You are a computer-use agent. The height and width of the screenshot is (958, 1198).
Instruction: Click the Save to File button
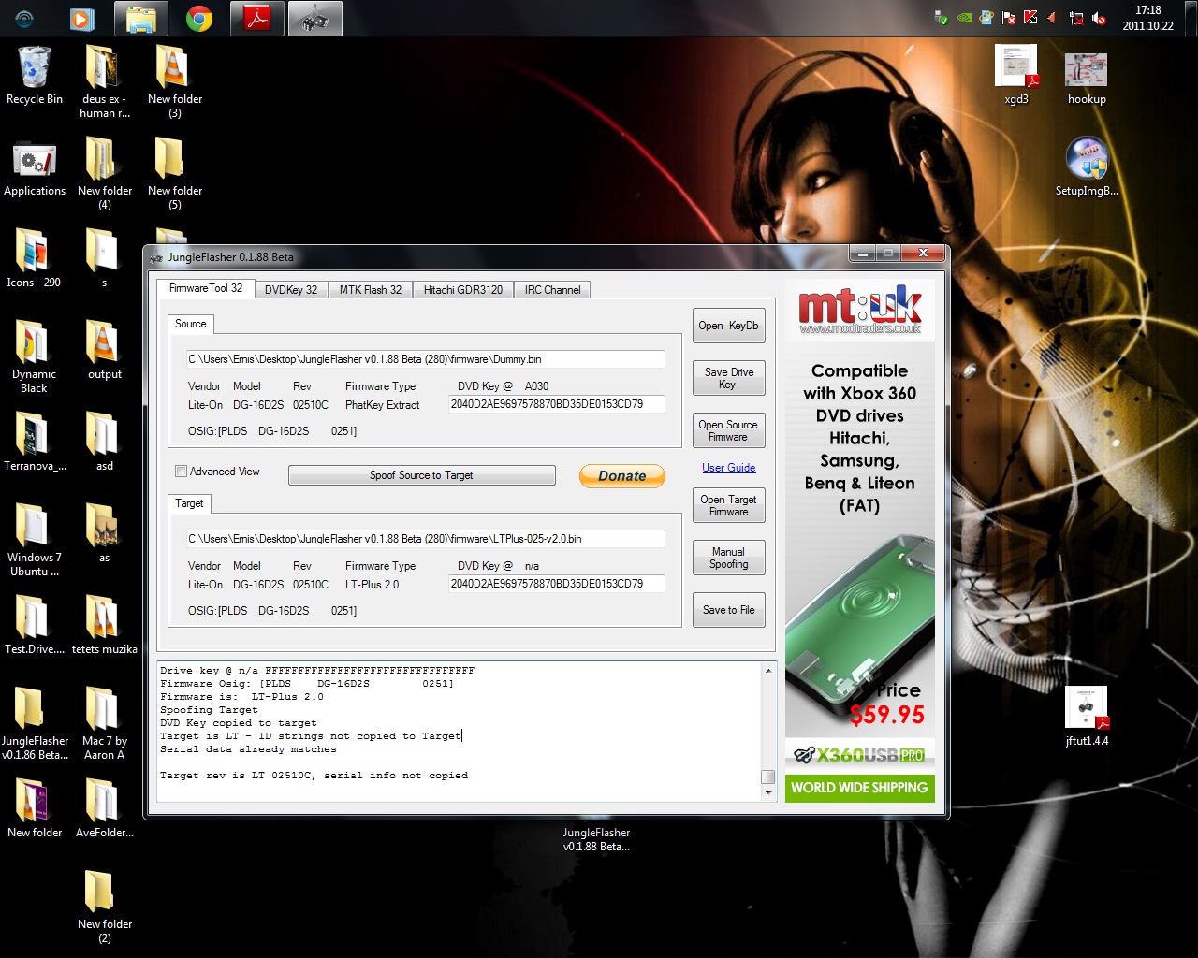pyautogui.click(x=728, y=610)
